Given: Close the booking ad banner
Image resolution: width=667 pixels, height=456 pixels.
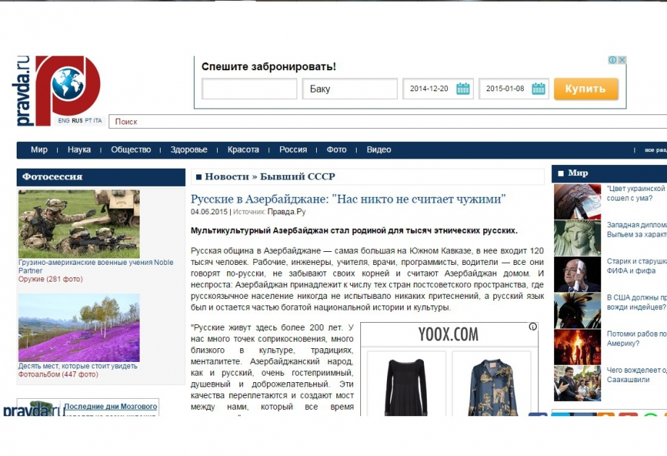Looking at the screenshot, I should (622, 60).
